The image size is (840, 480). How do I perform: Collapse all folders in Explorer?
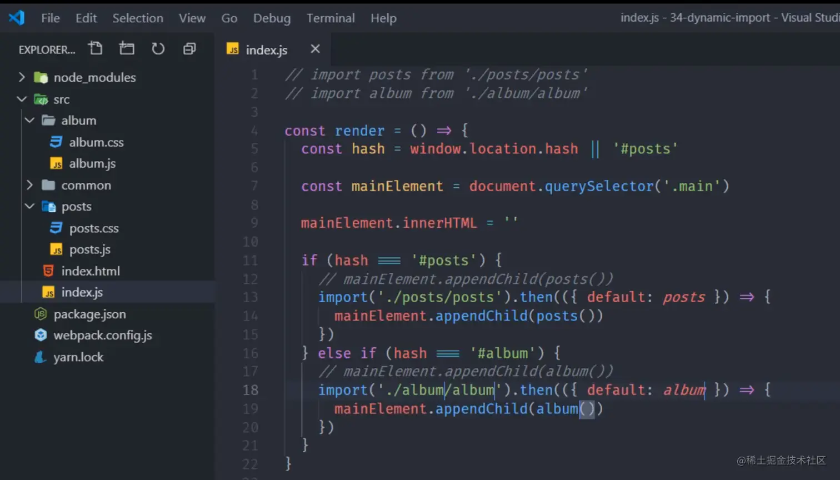189,49
